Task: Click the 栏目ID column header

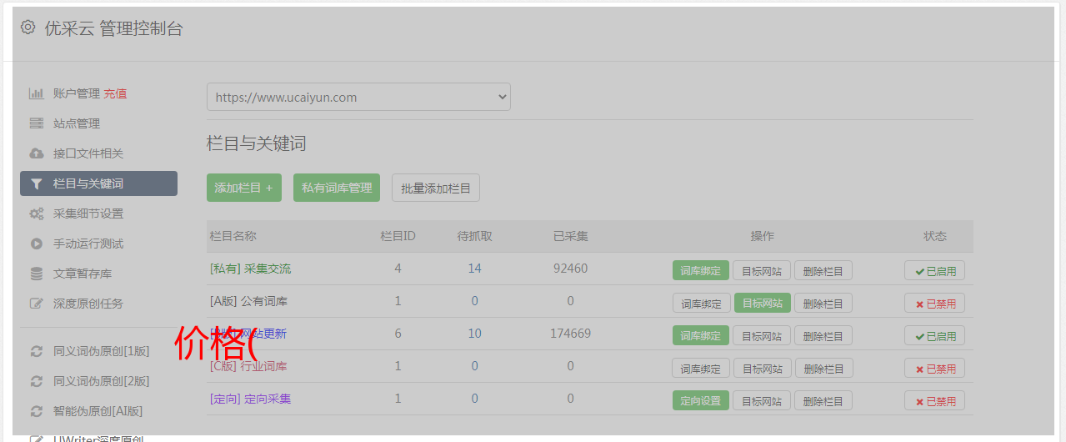Action: pyautogui.click(x=398, y=236)
